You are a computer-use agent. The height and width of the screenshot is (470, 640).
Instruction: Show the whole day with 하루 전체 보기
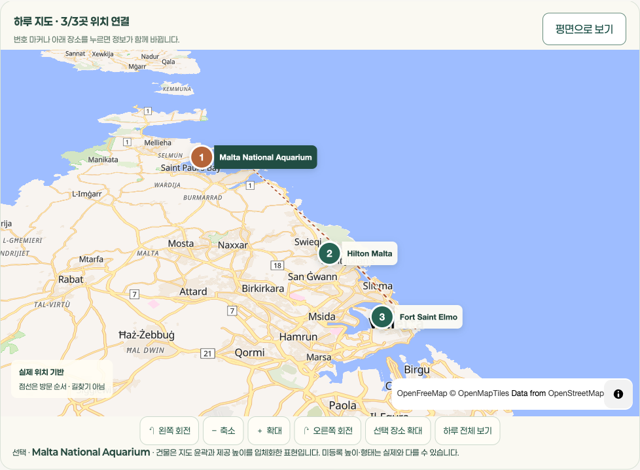coord(468,431)
